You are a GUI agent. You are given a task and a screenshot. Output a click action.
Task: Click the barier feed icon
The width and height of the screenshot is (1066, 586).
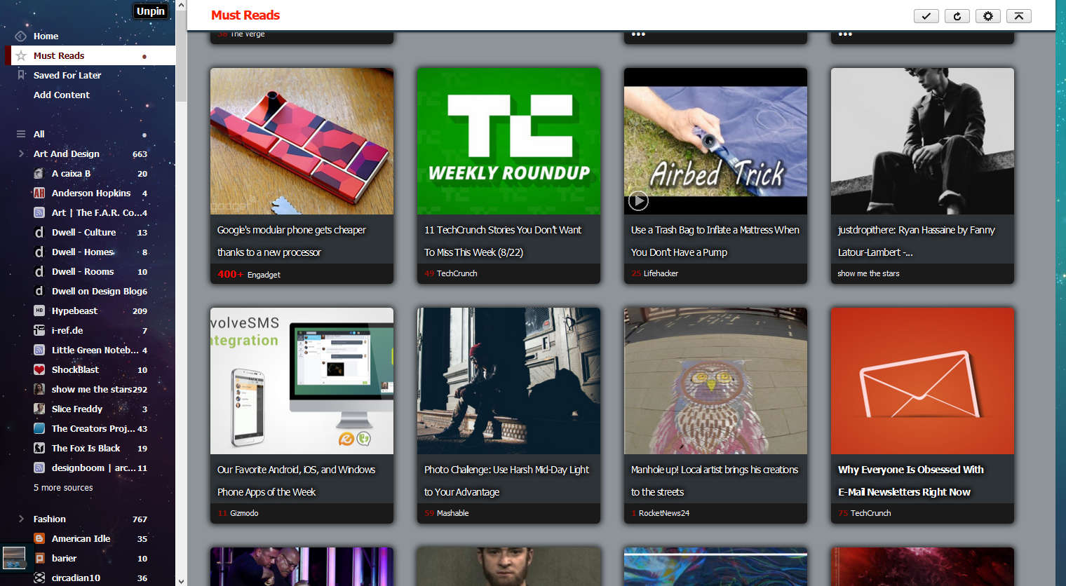coord(39,558)
